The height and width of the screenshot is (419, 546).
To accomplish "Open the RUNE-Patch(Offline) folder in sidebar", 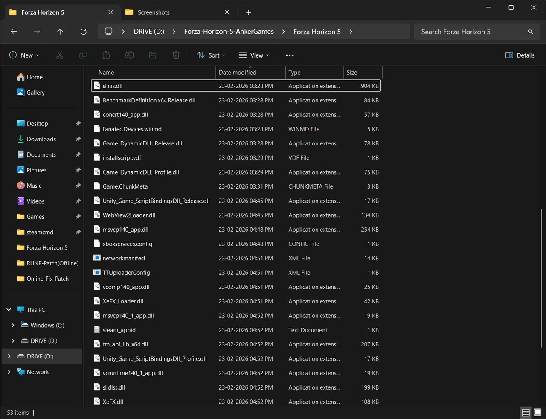I will (x=48, y=263).
